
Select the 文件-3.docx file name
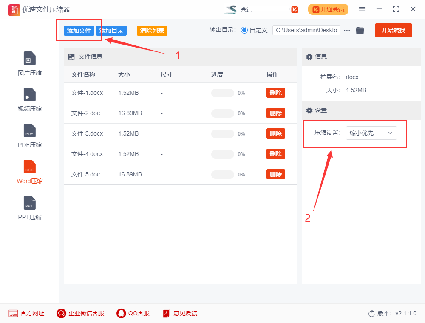pyautogui.click(x=87, y=133)
